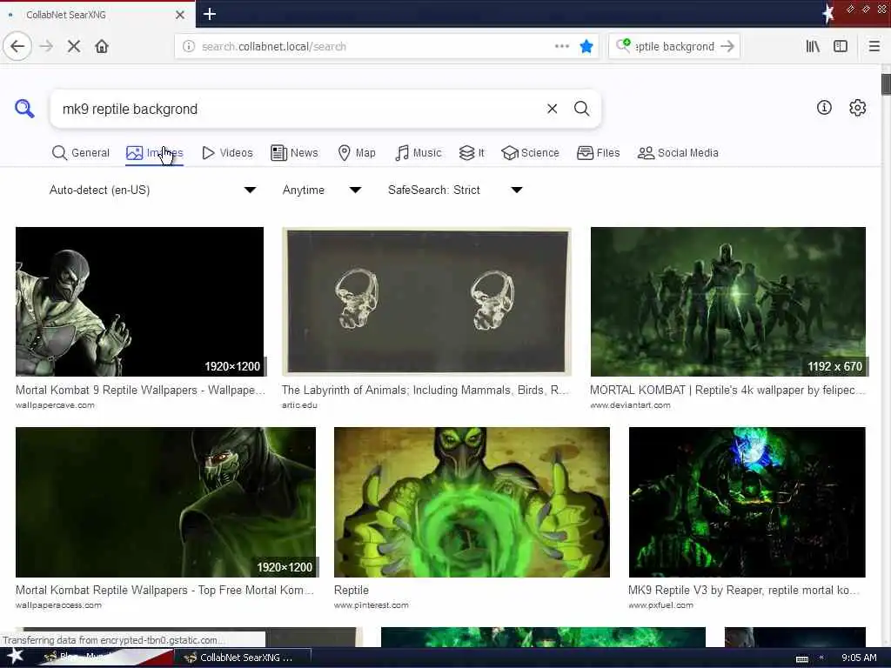
Task: Go back to the previous page
Action: pos(17,47)
